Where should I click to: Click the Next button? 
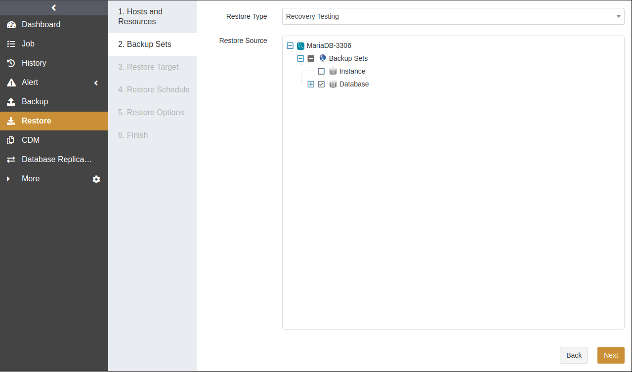point(611,355)
